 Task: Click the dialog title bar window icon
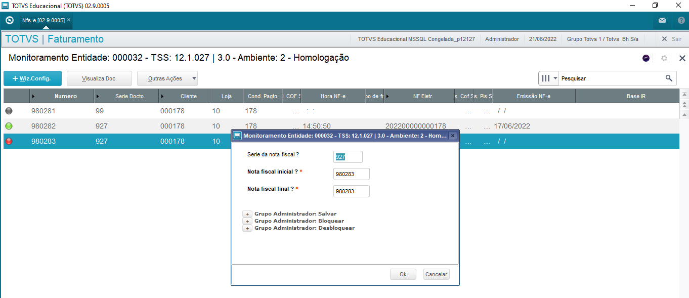point(237,136)
